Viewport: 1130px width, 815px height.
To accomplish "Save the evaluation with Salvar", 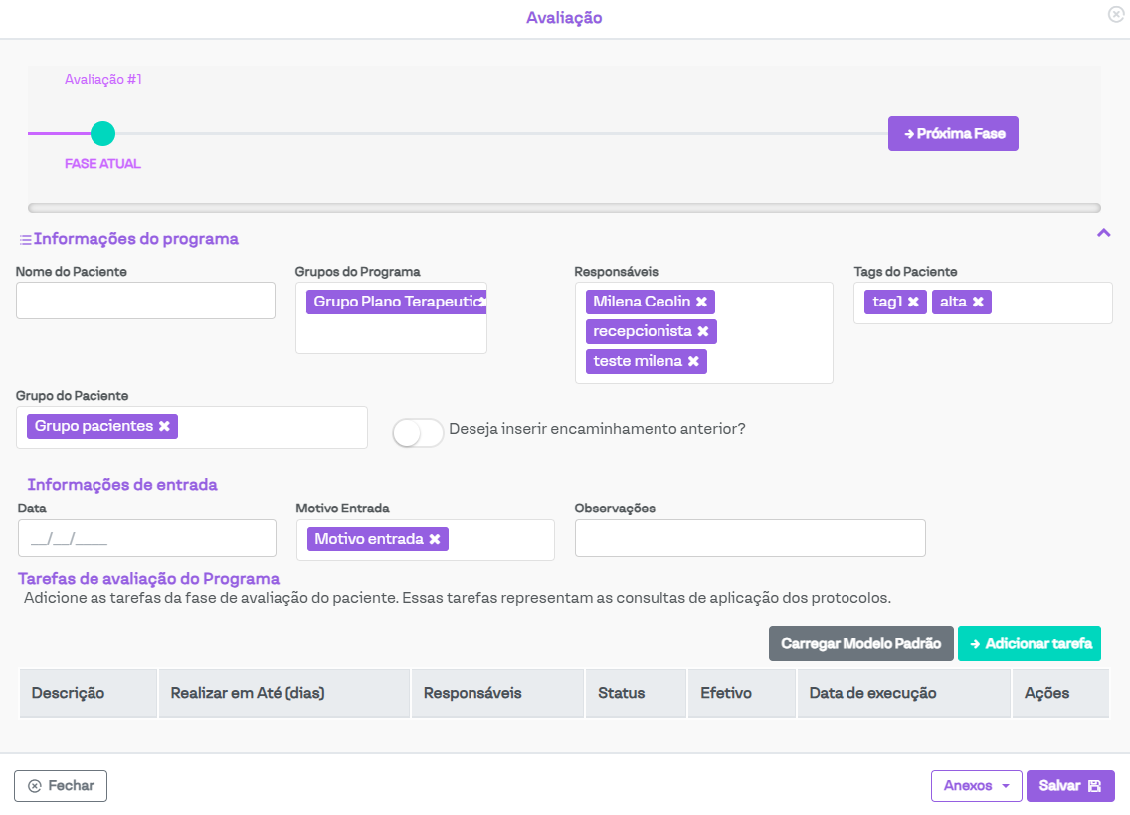I will (1069, 786).
